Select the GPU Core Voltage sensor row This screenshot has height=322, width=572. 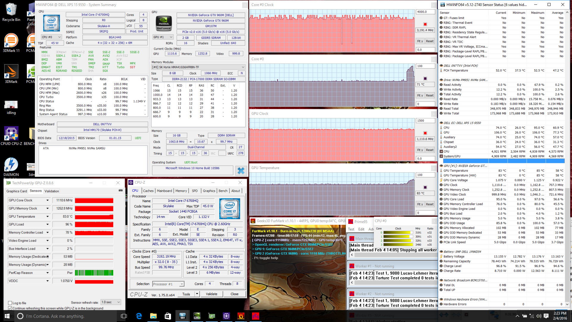point(502,180)
